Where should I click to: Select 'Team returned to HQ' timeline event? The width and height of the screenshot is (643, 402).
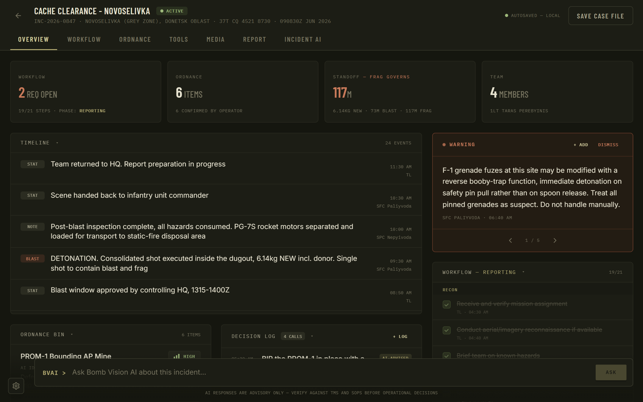coord(216,169)
